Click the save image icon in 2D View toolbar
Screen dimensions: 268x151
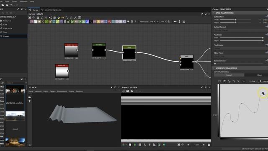click(x=127, y=91)
